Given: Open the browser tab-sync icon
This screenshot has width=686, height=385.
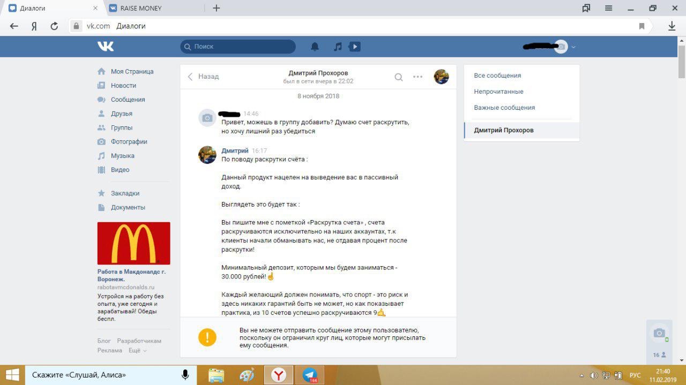Looking at the screenshot, I should pos(586,8).
